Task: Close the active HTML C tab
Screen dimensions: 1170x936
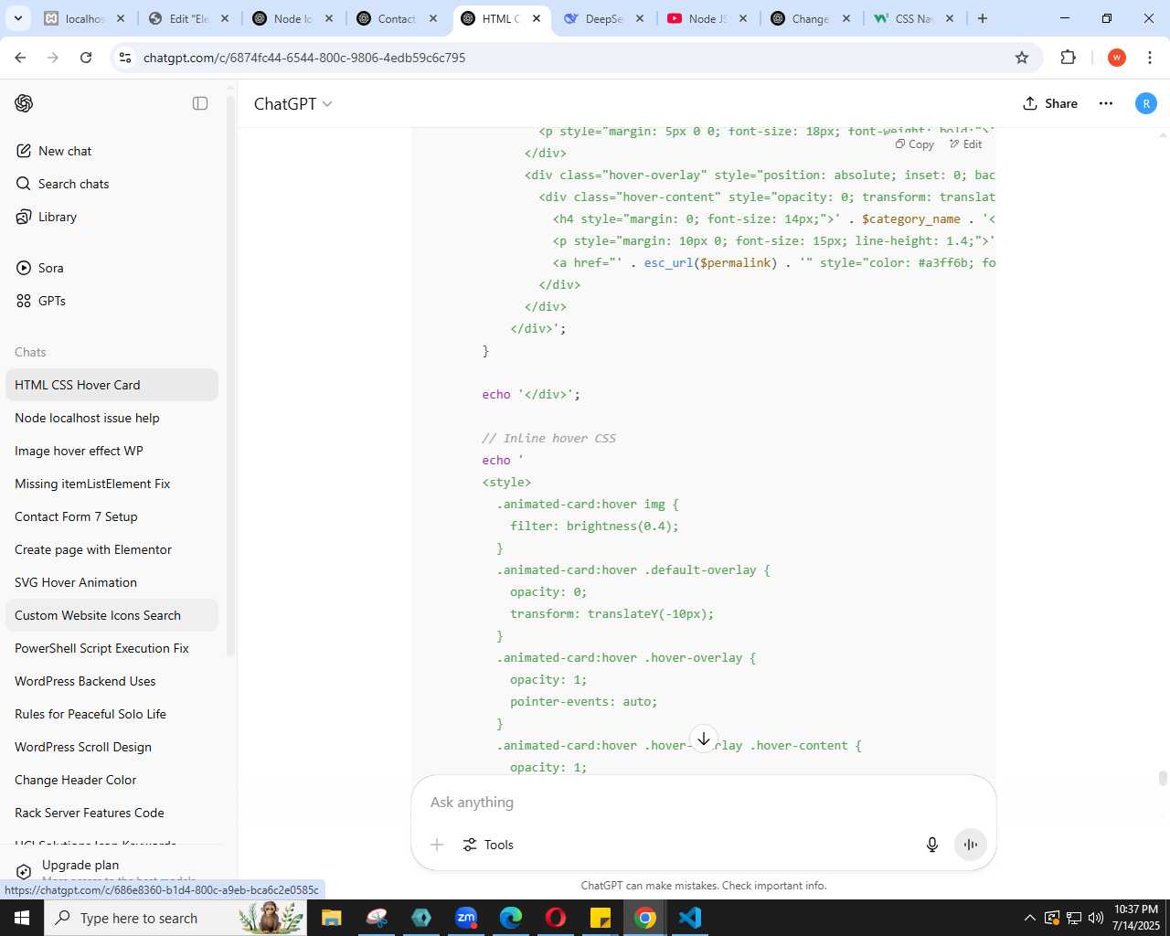Action: [537, 18]
